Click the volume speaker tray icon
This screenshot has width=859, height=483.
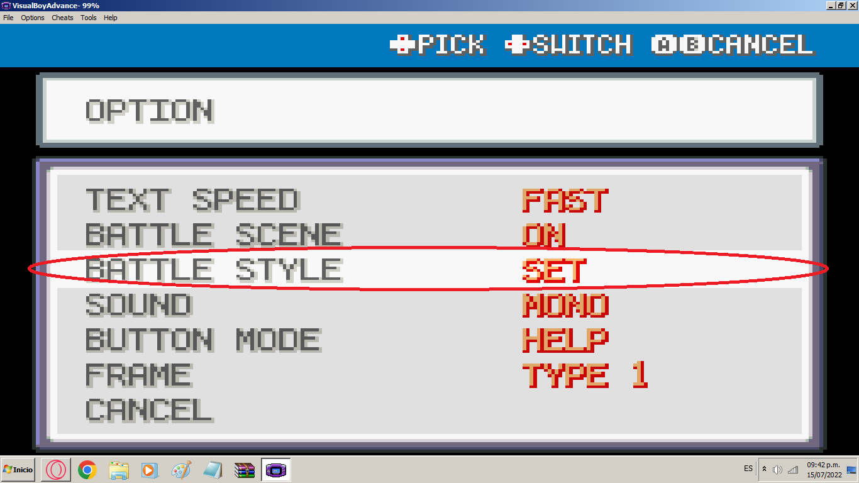pyautogui.click(x=777, y=470)
